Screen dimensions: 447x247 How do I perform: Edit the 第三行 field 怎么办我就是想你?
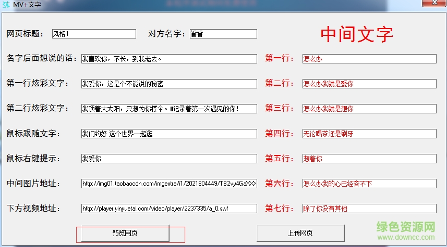click(369, 109)
